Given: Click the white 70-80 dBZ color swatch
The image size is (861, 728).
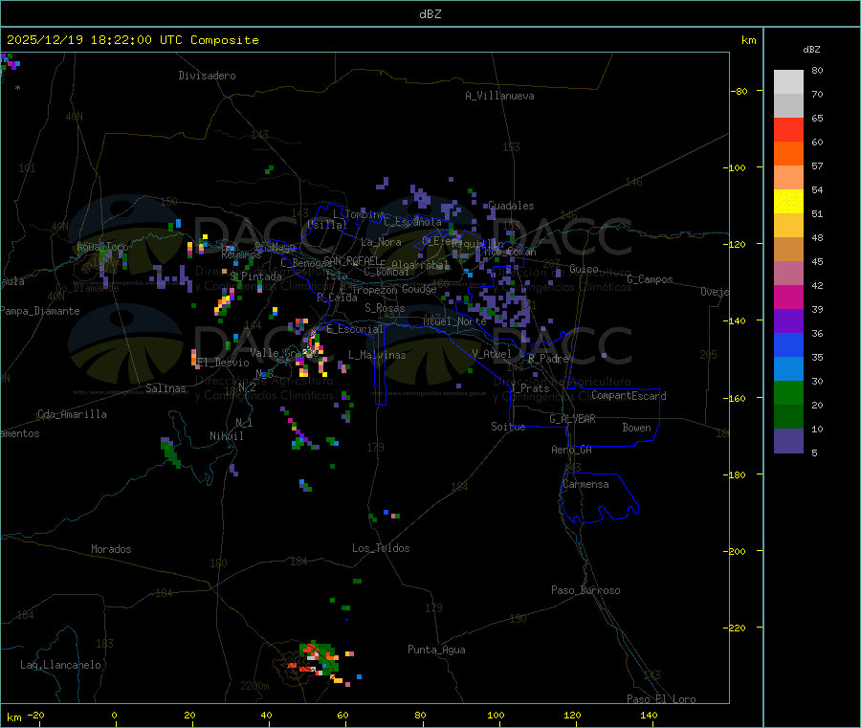Looking at the screenshot, I should [788, 82].
